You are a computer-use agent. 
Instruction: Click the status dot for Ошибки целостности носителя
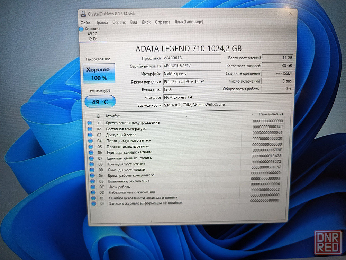[x=93, y=198]
